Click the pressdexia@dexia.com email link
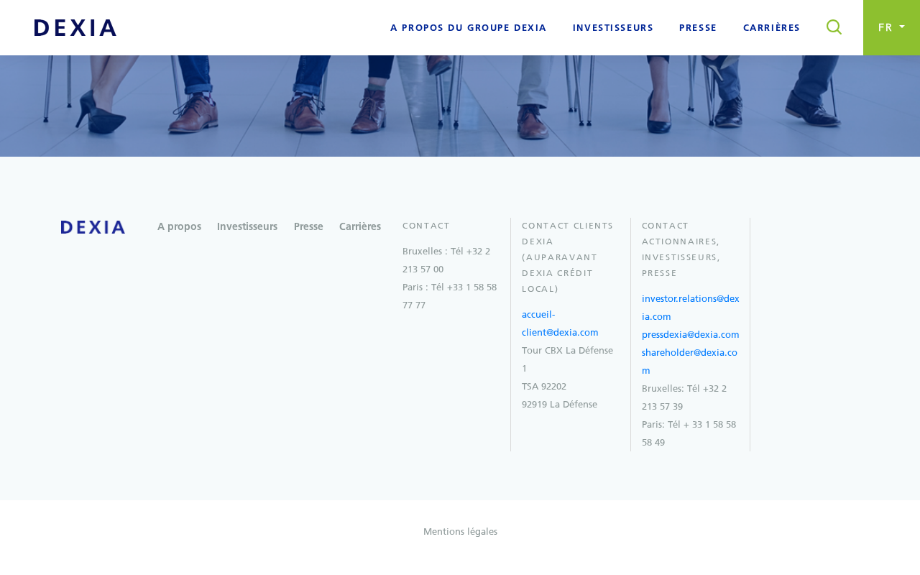Viewport: 920px width, 575px height. pyautogui.click(x=691, y=334)
